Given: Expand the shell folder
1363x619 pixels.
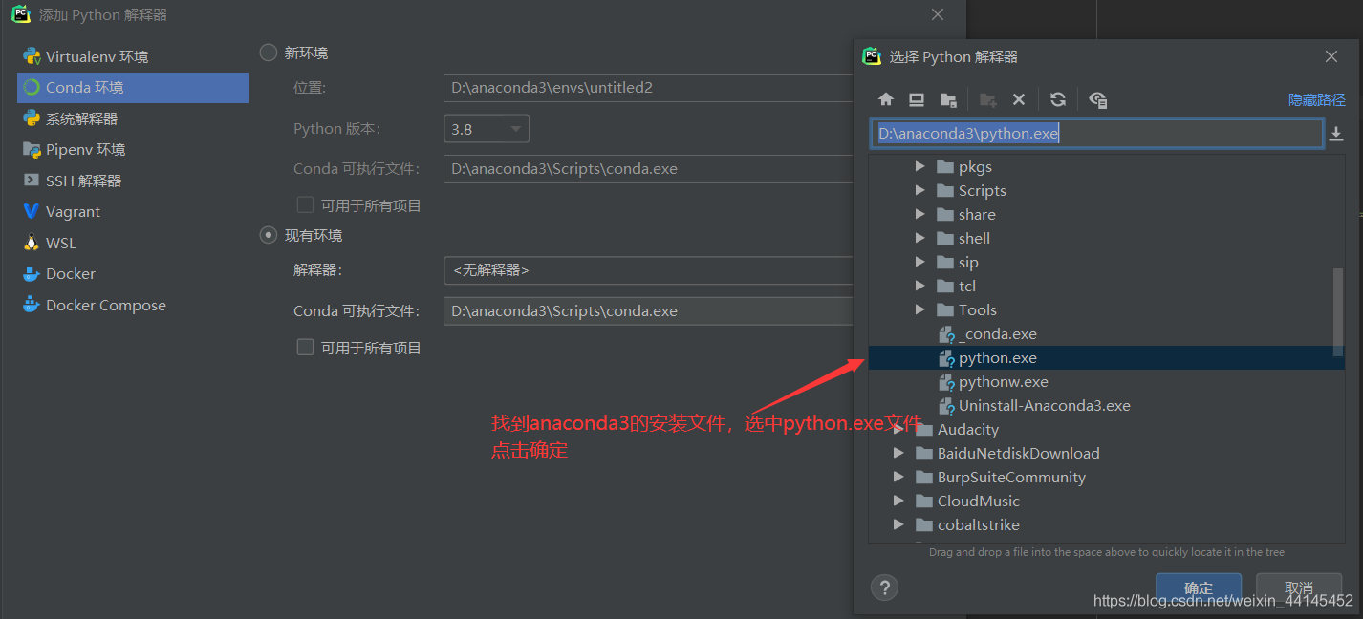Looking at the screenshot, I should (x=919, y=238).
